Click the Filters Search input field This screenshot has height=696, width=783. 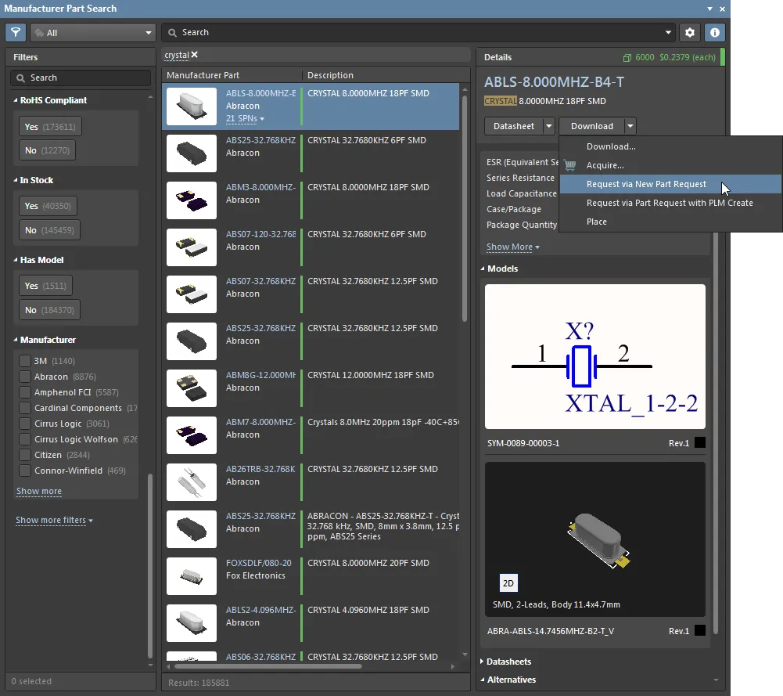point(81,78)
